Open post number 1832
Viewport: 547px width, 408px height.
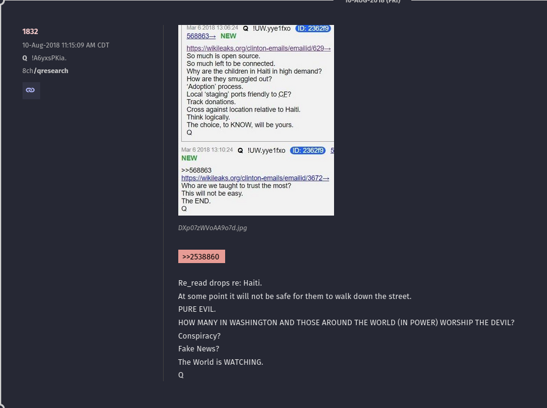point(30,32)
